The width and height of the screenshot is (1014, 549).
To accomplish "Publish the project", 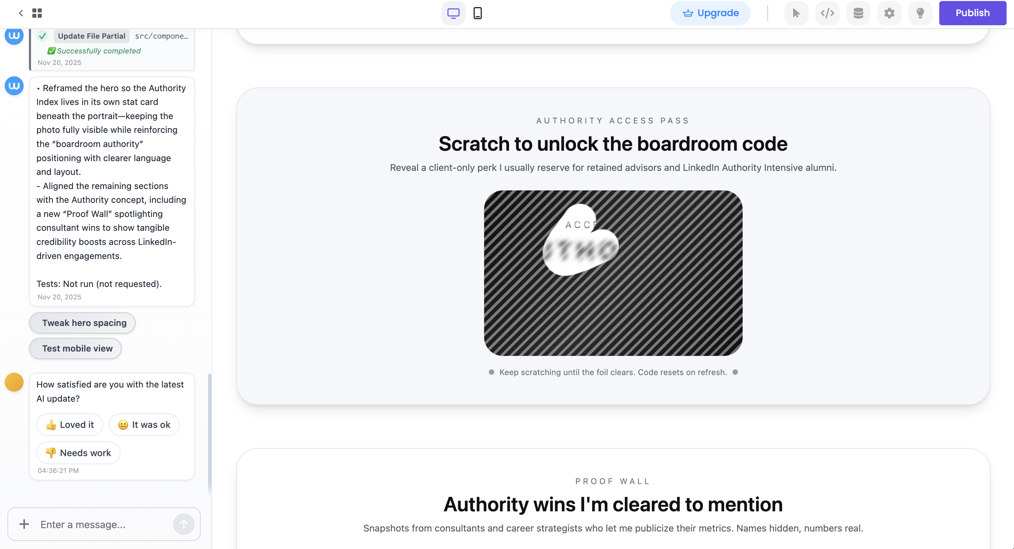I will point(972,13).
